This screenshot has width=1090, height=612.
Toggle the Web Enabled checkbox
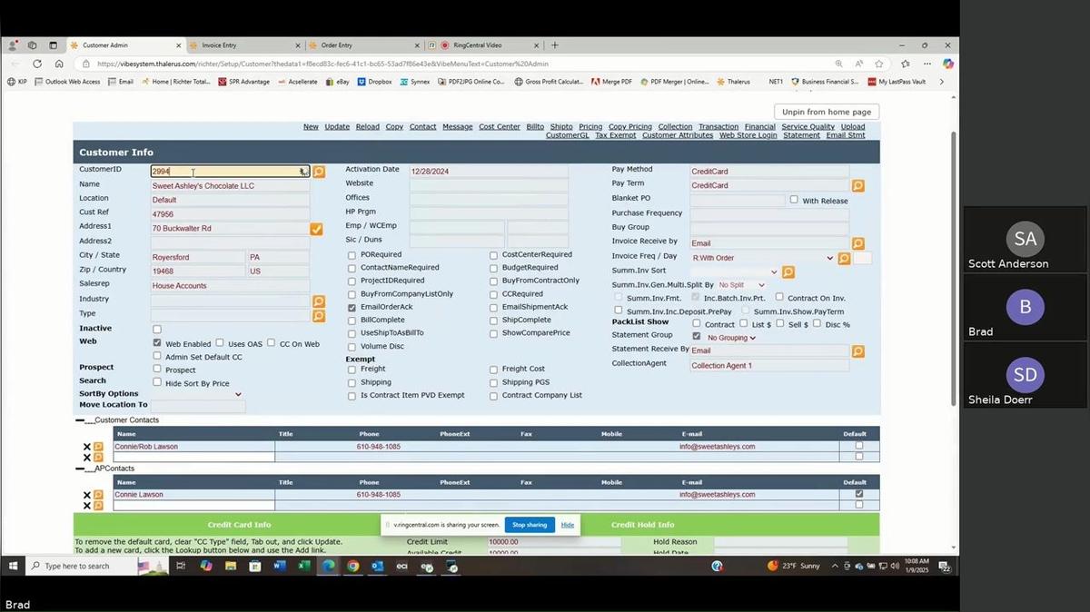point(157,344)
